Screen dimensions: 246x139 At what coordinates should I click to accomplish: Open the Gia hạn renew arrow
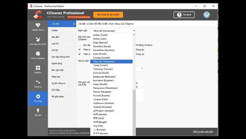coord(38,112)
